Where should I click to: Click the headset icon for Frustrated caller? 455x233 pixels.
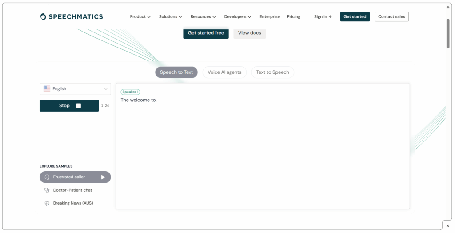47,177
